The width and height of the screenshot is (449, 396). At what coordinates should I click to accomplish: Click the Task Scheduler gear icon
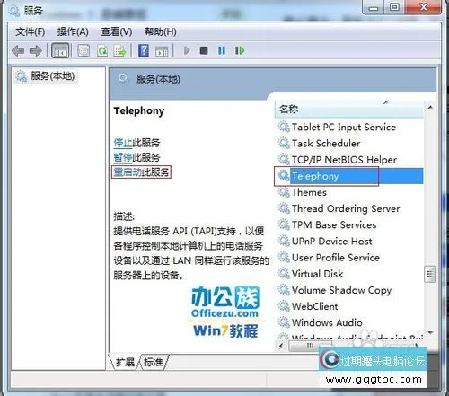[x=284, y=143]
